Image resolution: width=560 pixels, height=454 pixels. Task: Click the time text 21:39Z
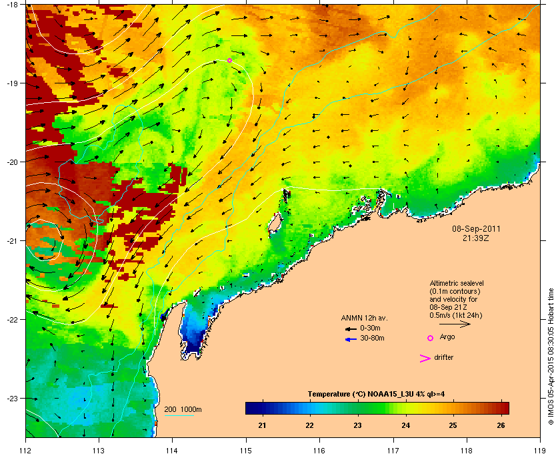(x=476, y=238)
